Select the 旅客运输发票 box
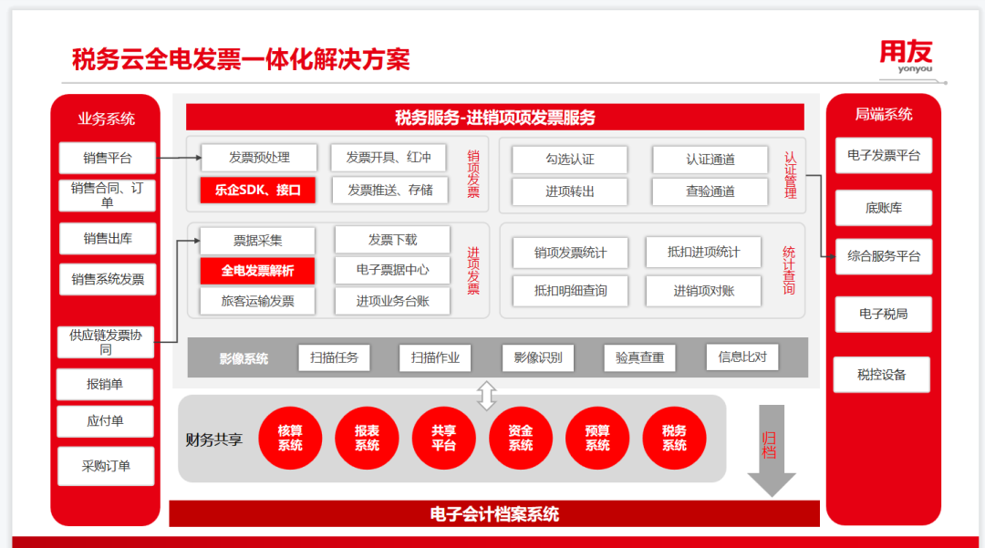The image size is (985, 548). click(257, 301)
